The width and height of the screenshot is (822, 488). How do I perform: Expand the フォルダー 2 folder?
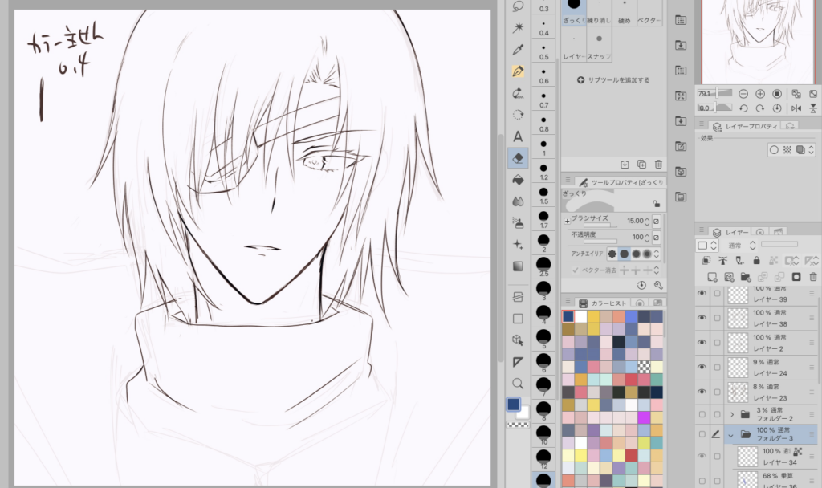732,414
